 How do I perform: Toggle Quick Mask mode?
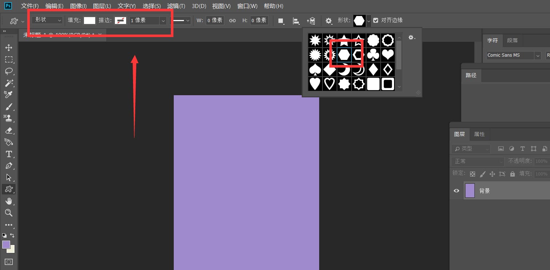[9, 262]
